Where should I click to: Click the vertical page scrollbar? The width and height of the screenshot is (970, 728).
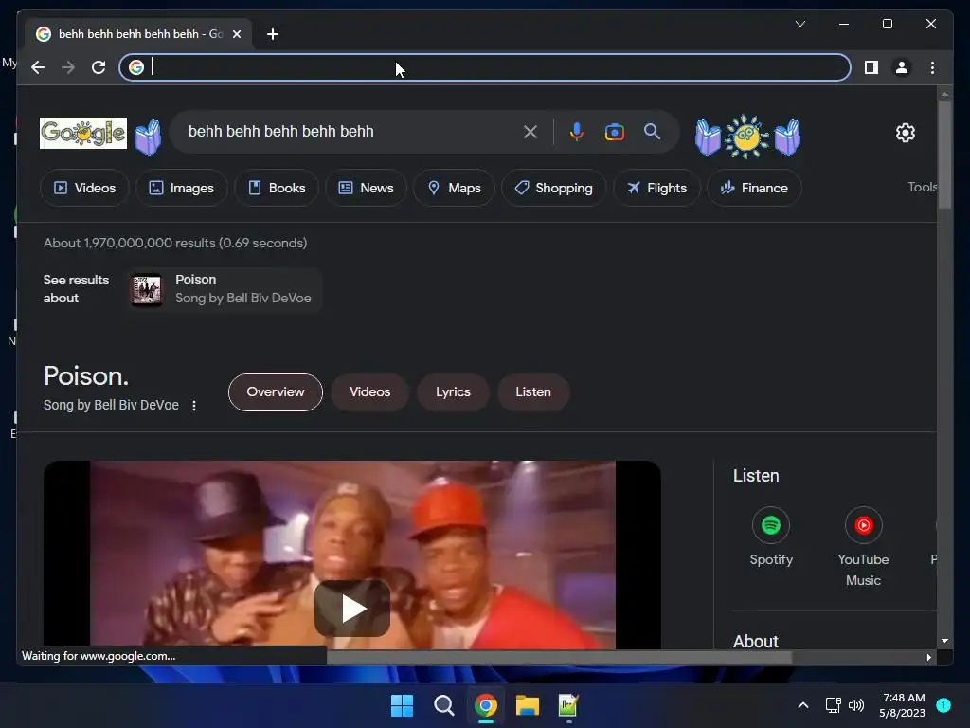click(x=944, y=155)
